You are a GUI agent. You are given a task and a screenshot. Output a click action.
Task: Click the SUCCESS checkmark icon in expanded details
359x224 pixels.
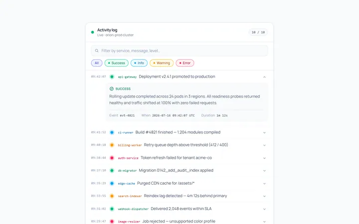[112, 89]
